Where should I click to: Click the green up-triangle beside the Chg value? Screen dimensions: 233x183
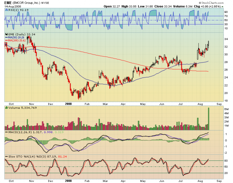click(x=222, y=6)
